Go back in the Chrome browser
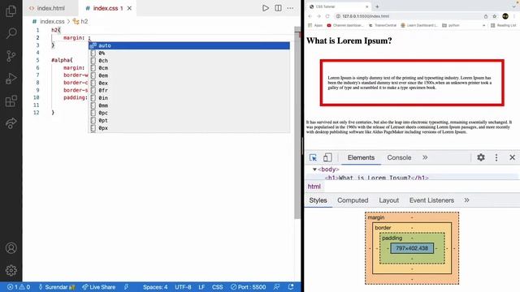Screen dimensions: 520x292 [310, 16]
